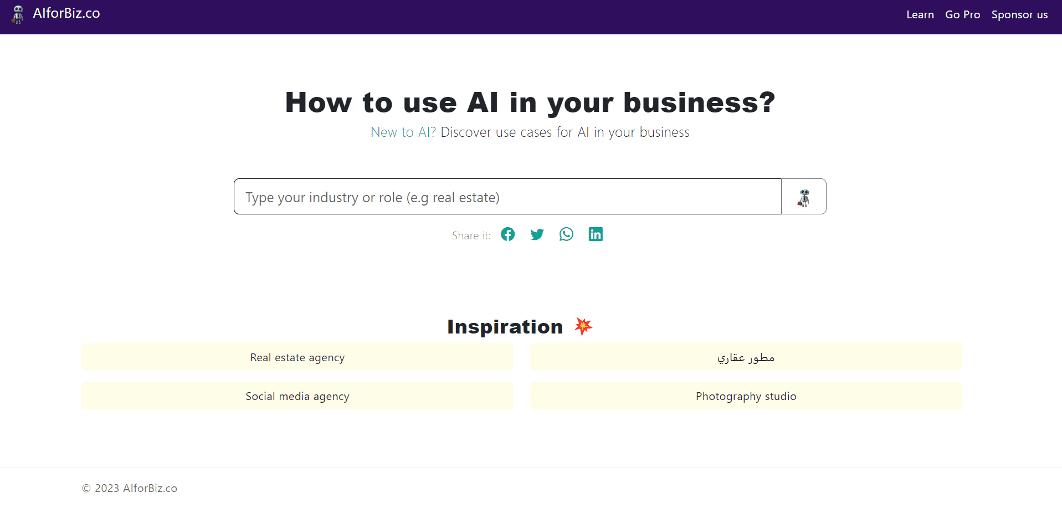This screenshot has width=1062, height=508.
Task: Click the 'Share it:' label
Action: (x=471, y=235)
